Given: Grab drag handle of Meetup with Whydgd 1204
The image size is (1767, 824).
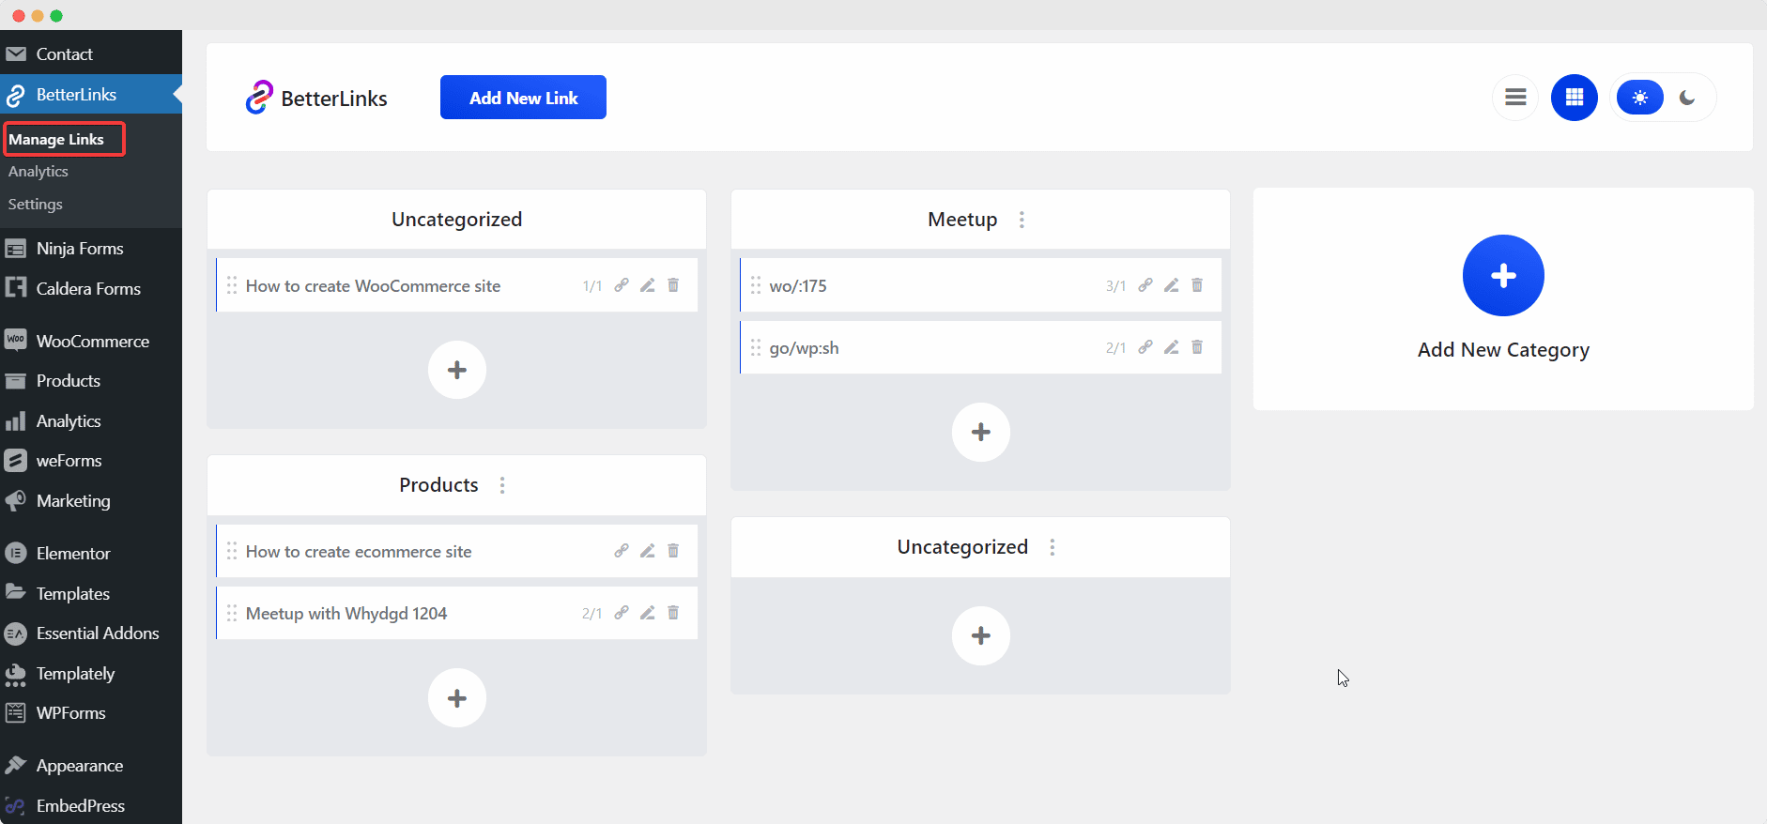Looking at the screenshot, I should pos(232,613).
